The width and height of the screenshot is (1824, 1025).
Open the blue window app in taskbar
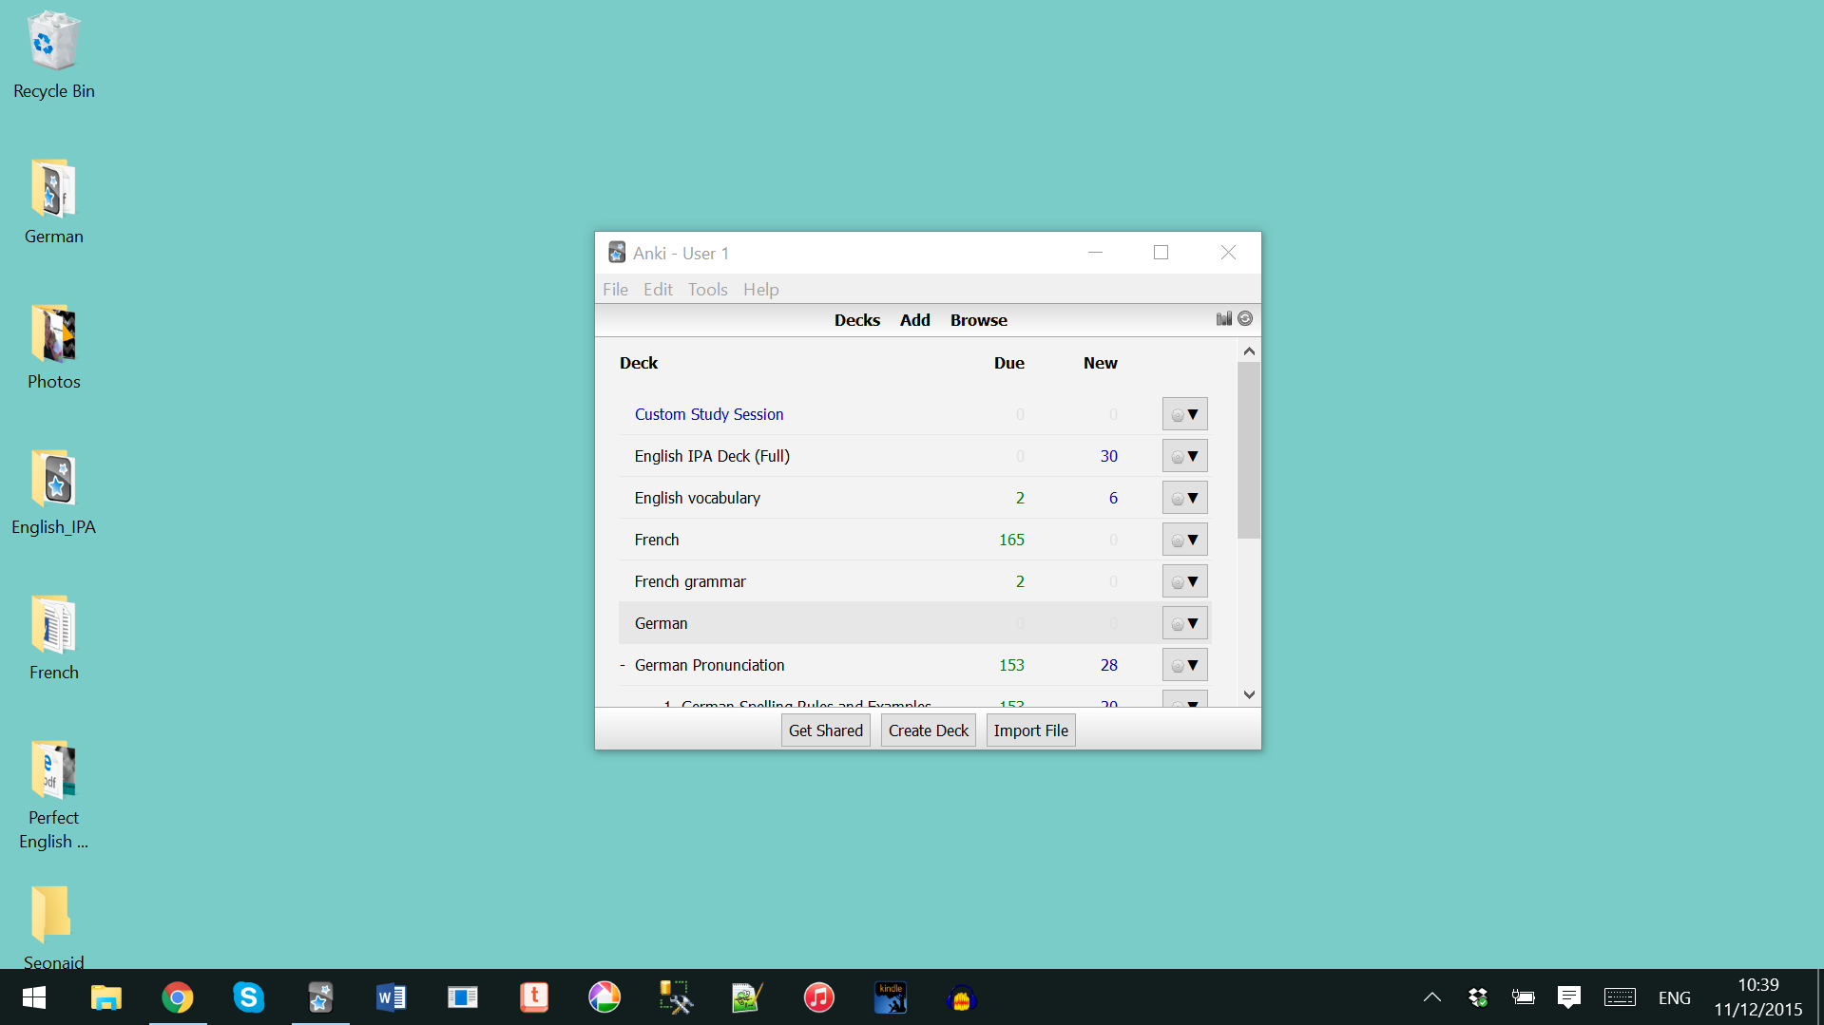click(463, 997)
